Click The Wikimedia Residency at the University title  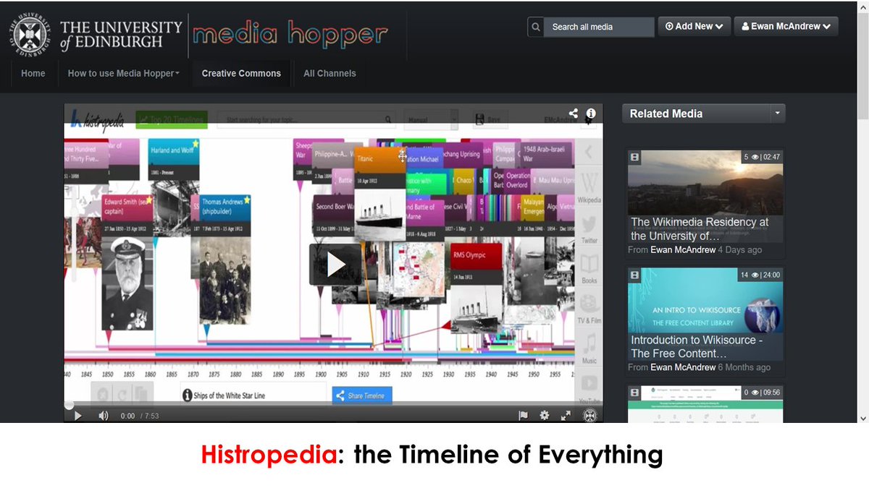coord(700,229)
